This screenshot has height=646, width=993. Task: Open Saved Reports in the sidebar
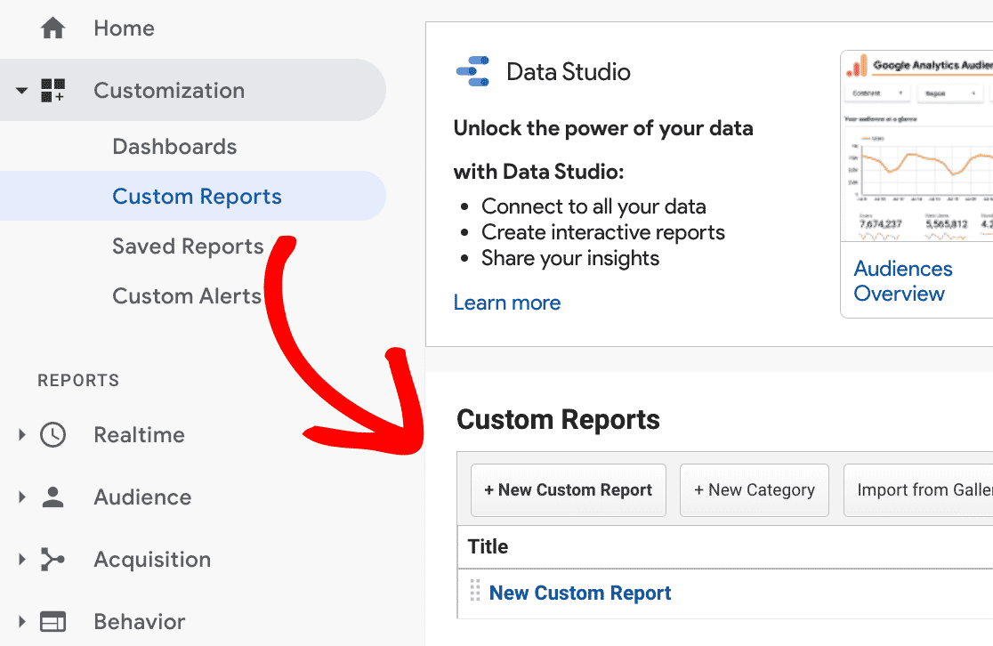pyautogui.click(x=188, y=246)
